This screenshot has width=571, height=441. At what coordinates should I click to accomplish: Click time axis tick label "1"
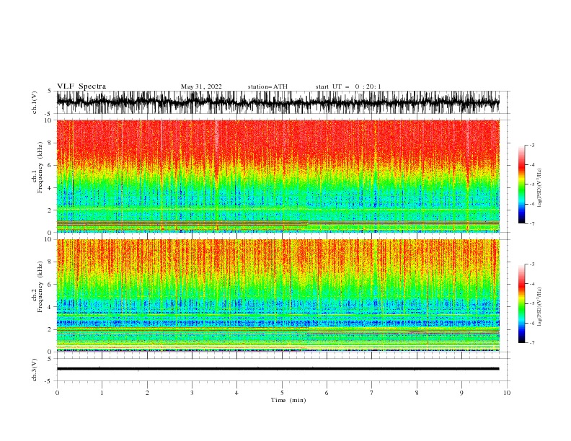[102, 393]
